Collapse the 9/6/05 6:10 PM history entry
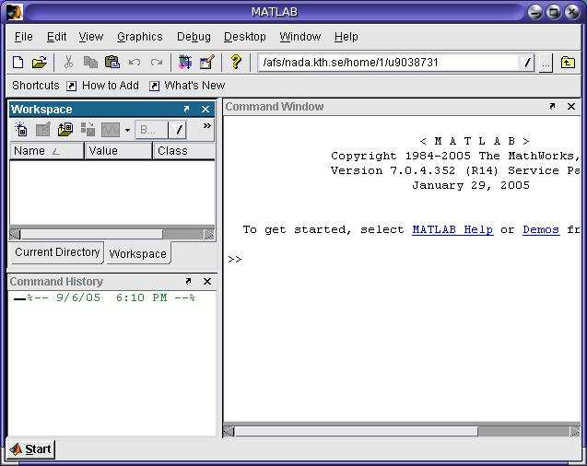The height and width of the screenshot is (466, 587). [x=19, y=298]
